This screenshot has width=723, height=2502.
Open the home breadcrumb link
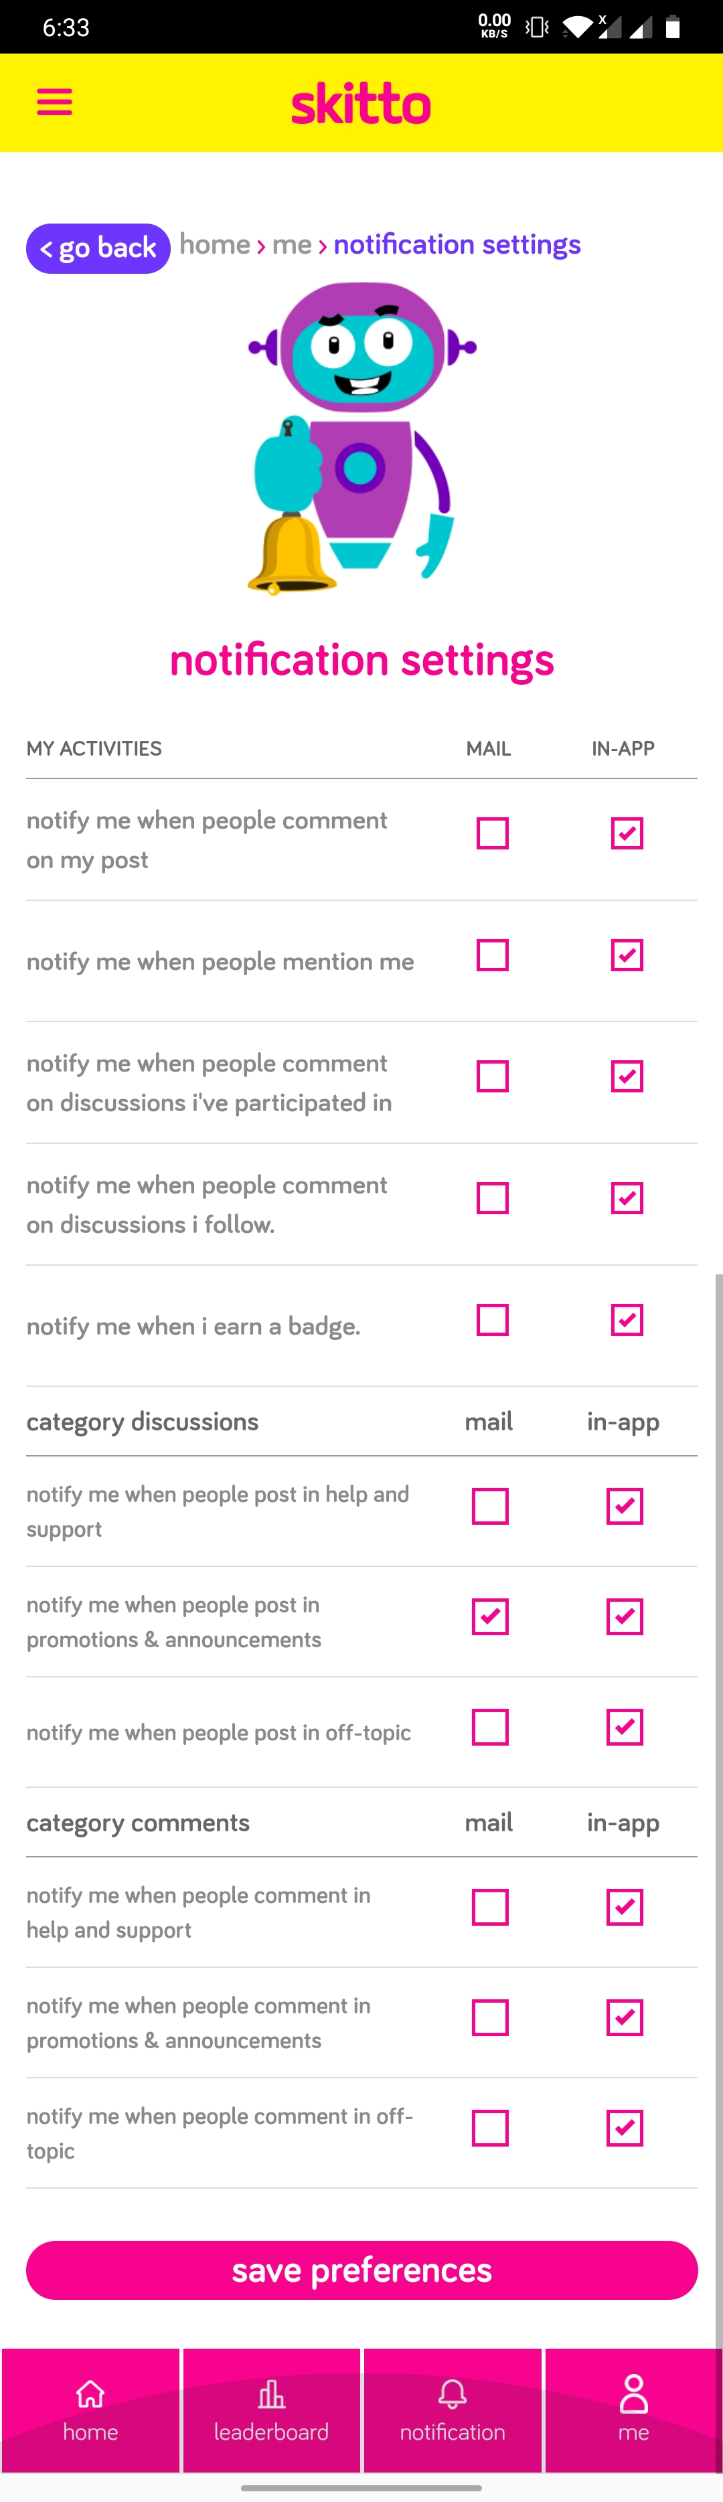click(215, 245)
